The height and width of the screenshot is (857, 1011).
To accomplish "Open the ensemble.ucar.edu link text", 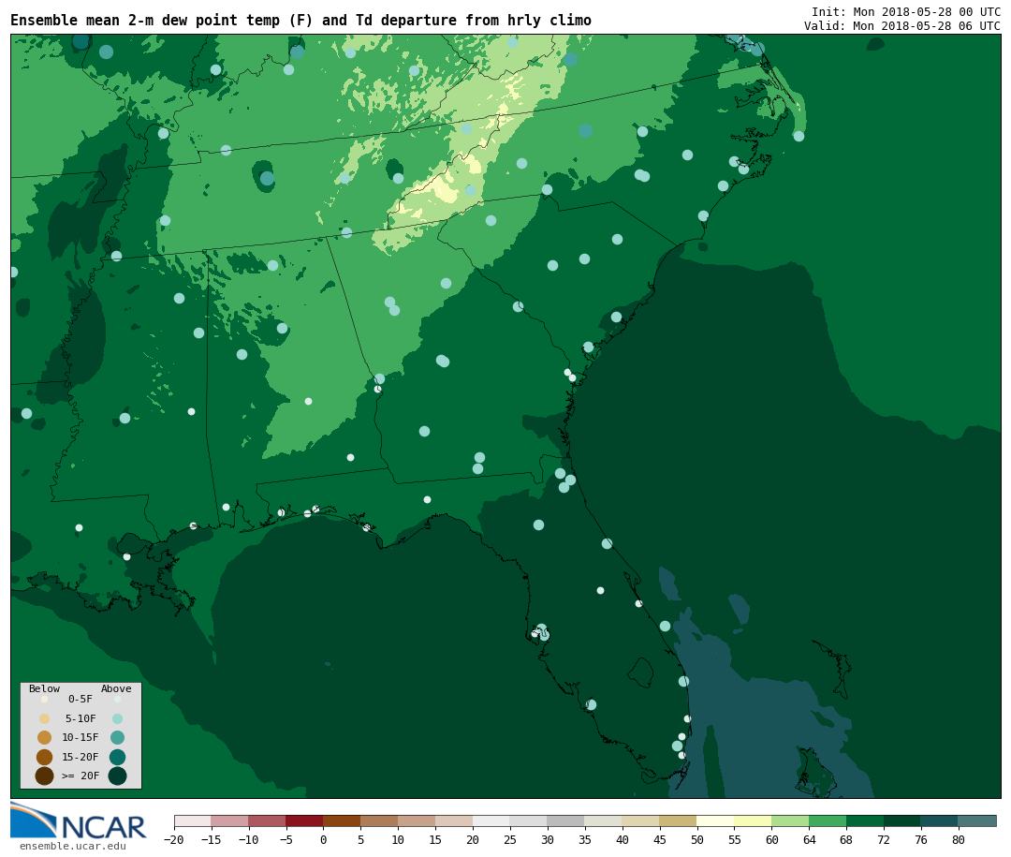I will pyautogui.click(x=73, y=846).
